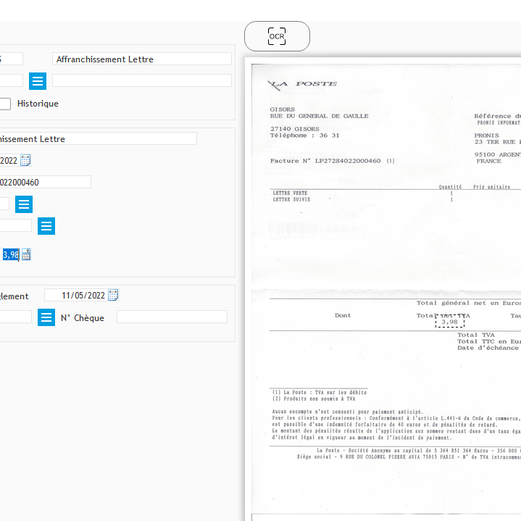Click the N° Chèque input field
The width and height of the screenshot is (521, 521).
[x=172, y=317]
